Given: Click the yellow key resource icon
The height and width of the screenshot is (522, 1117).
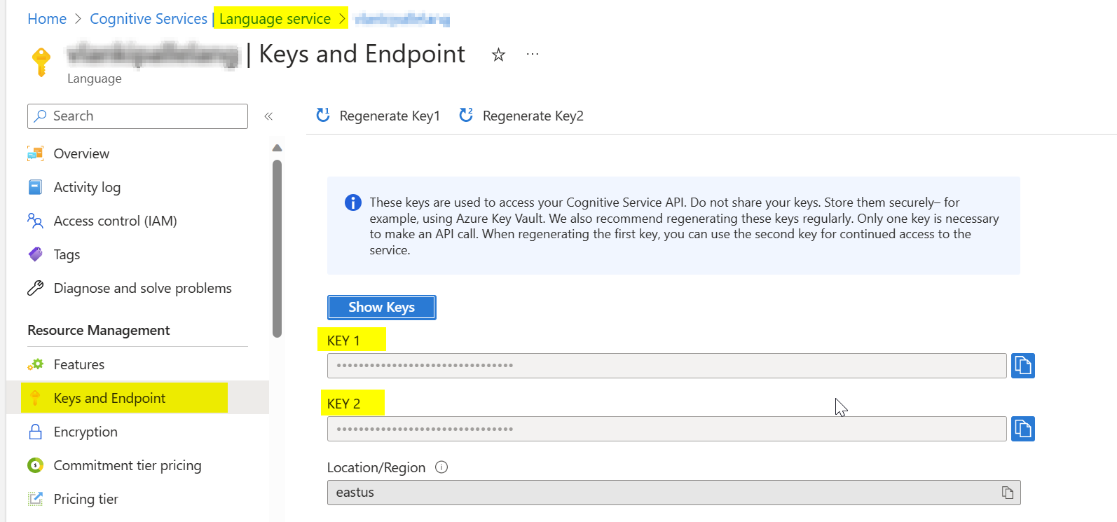Looking at the screenshot, I should [x=41, y=62].
